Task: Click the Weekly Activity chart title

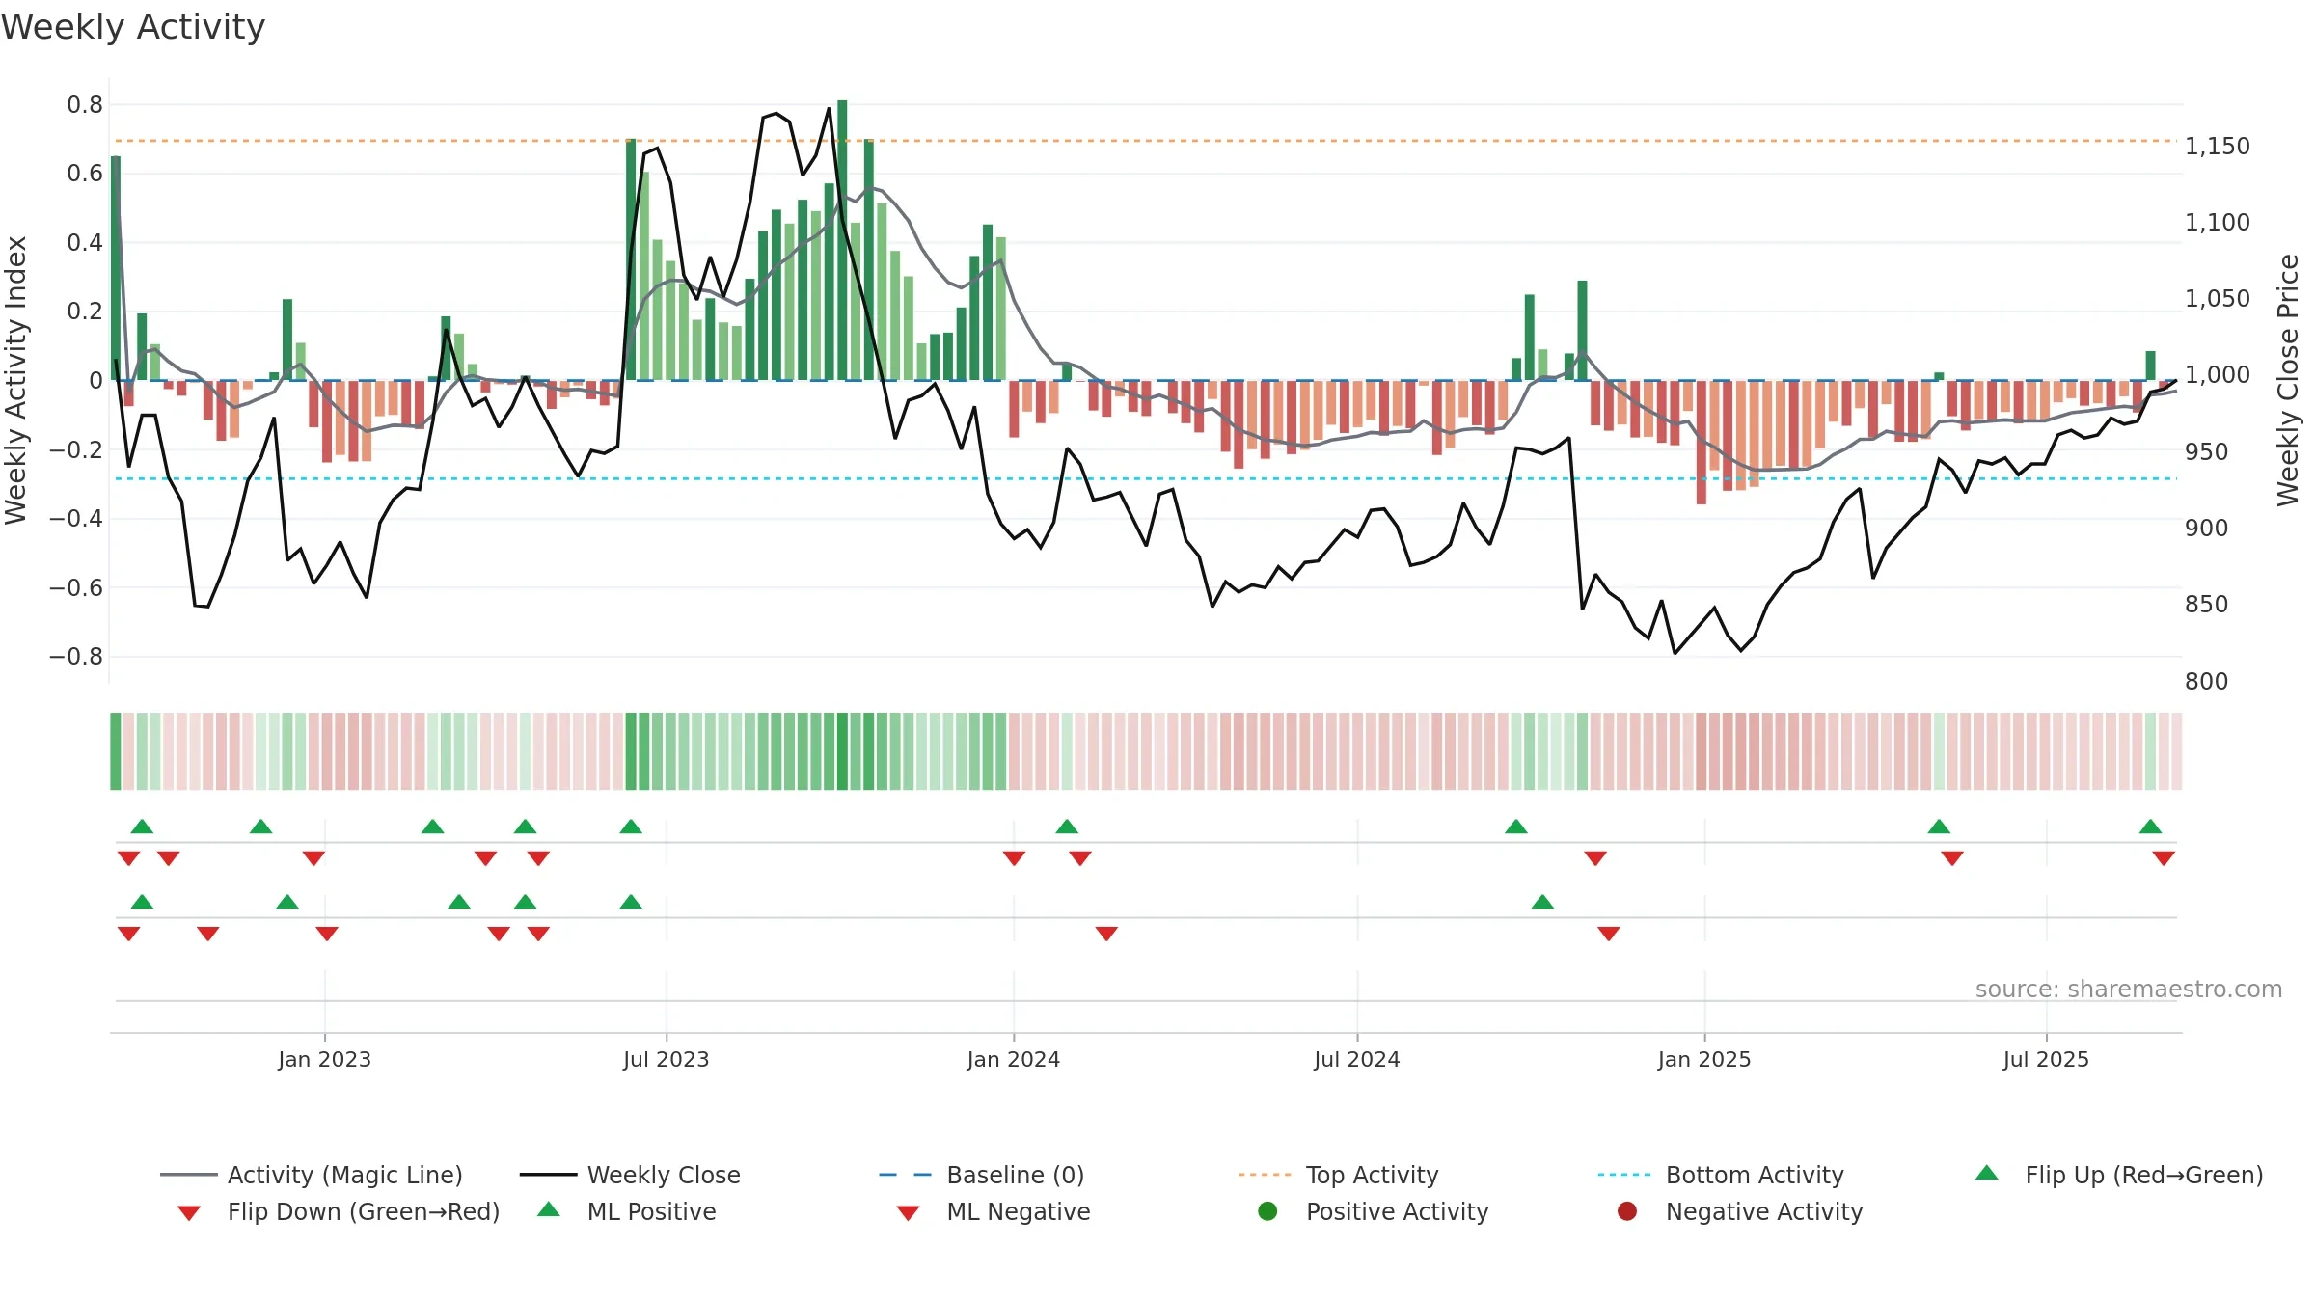Action: pyautogui.click(x=133, y=27)
